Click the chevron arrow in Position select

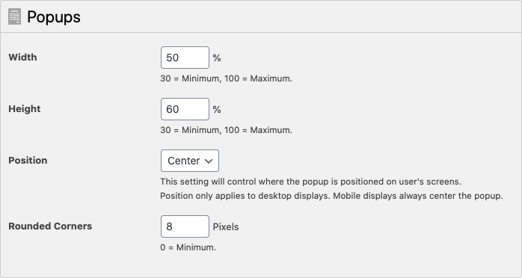209,161
